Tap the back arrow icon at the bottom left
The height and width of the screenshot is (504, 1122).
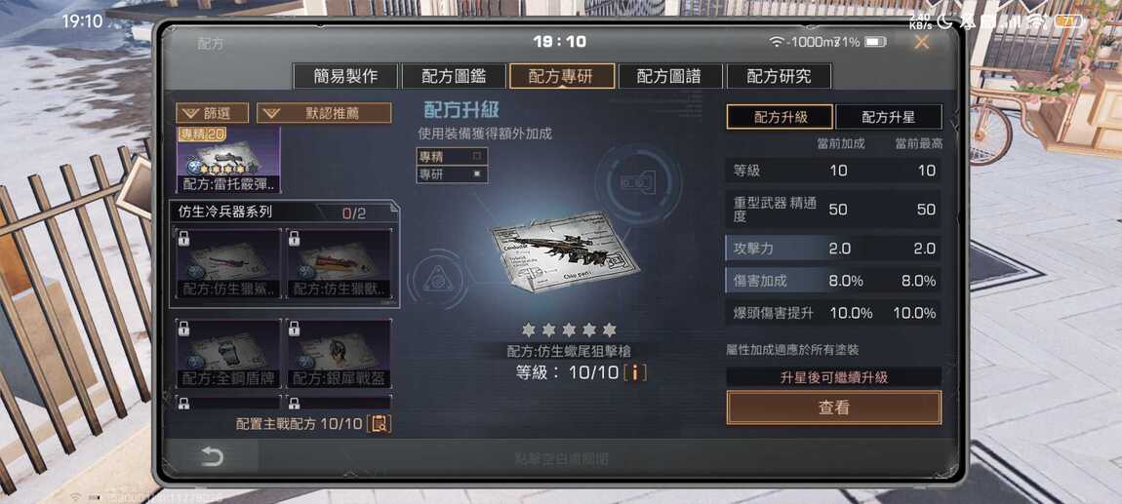(212, 457)
